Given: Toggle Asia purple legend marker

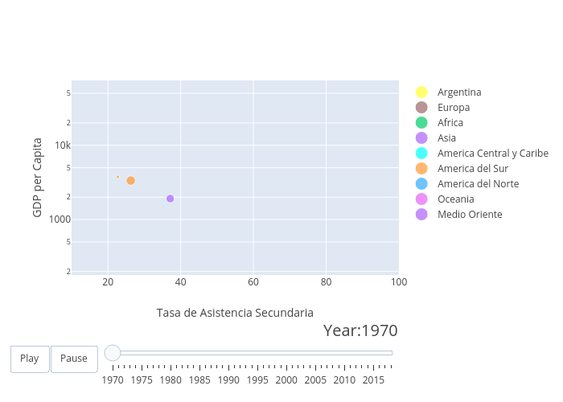Looking at the screenshot, I should (x=421, y=138).
